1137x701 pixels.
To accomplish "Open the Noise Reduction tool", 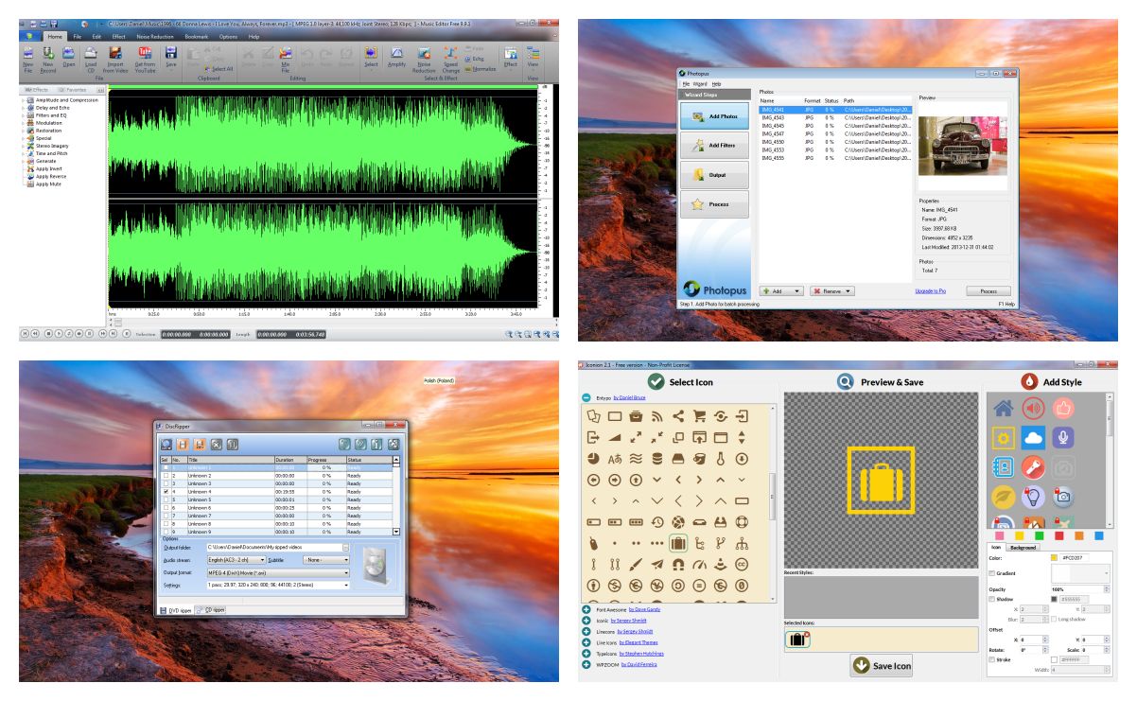I will click(x=424, y=53).
